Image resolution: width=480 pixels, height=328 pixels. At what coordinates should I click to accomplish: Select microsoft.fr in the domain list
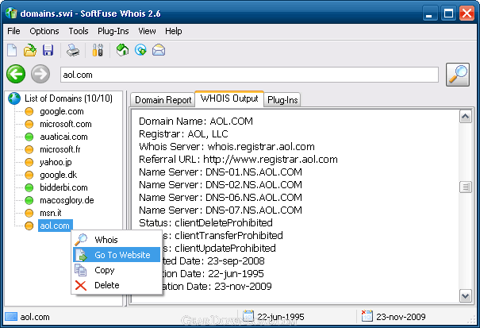pyautogui.click(x=60, y=149)
